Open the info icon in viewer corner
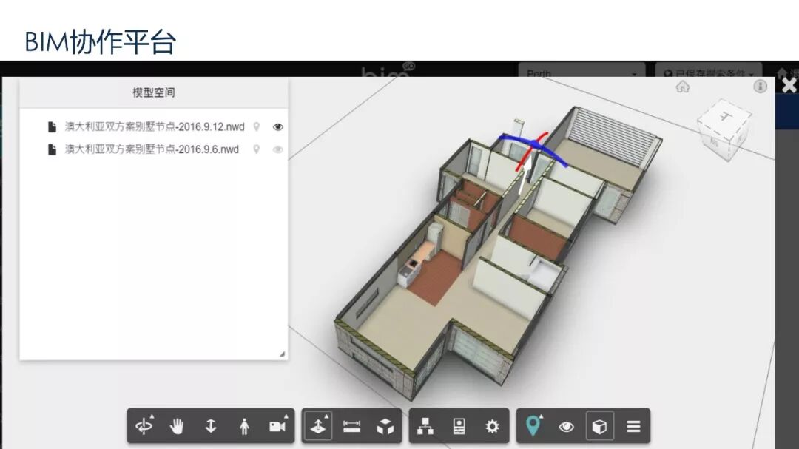The width and height of the screenshot is (799, 449). click(760, 86)
